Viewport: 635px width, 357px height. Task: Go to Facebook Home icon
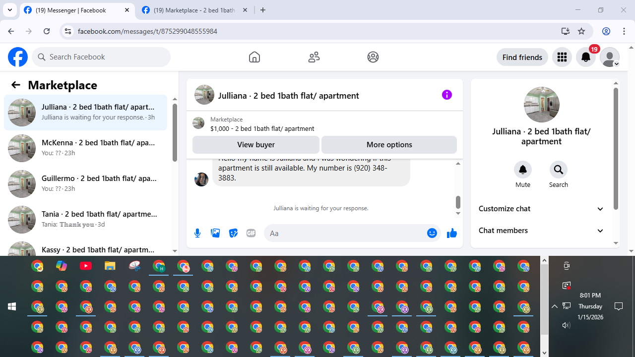point(254,57)
